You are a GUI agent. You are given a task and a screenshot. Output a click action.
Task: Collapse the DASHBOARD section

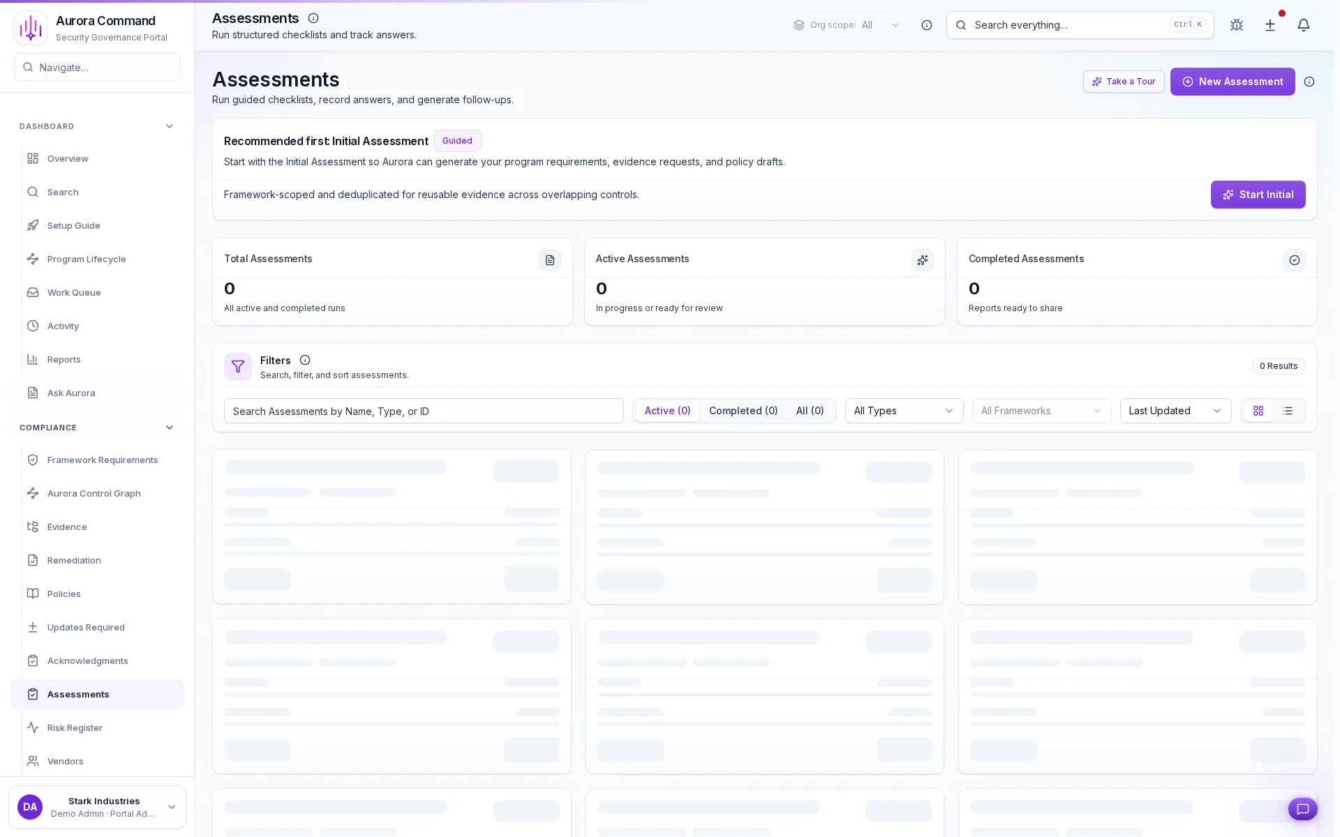[x=170, y=126]
